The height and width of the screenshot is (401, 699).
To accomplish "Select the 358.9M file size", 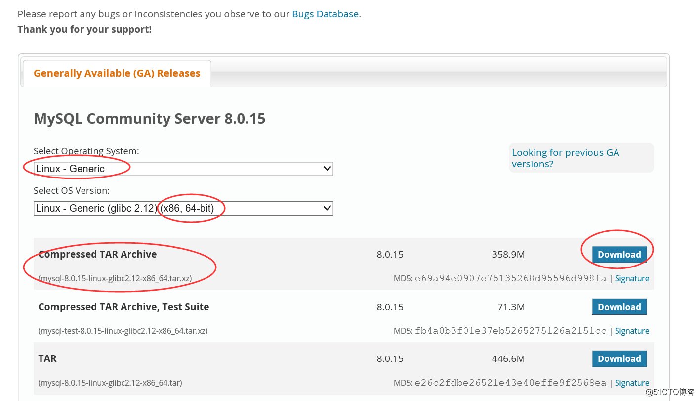I will tap(508, 255).
